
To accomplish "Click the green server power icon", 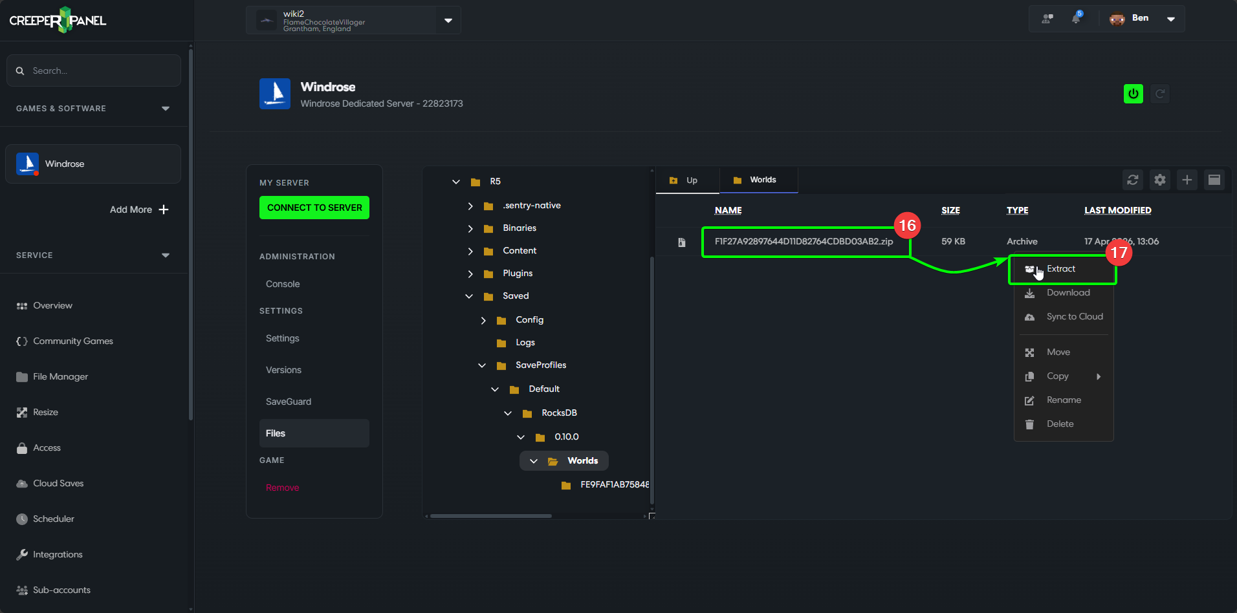I will [1133, 94].
